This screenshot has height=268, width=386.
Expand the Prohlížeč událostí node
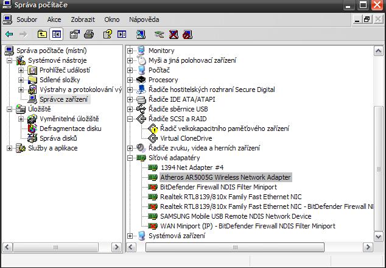pos(21,70)
